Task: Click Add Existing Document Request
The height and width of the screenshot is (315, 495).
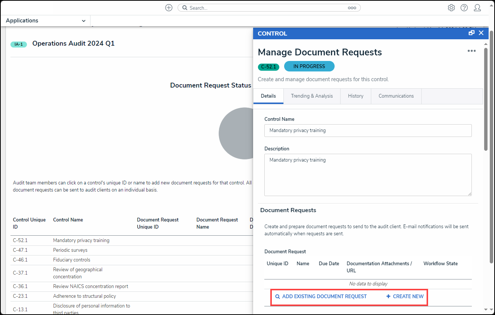Action: pos(321,296)
